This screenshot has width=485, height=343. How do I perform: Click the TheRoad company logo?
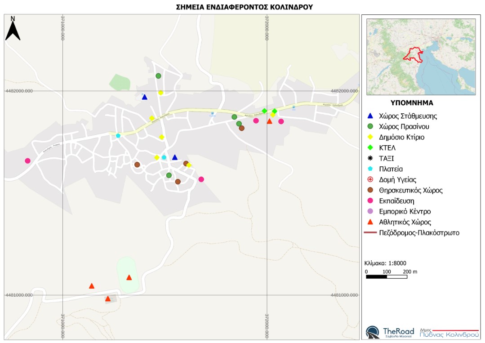click(390, 332)
